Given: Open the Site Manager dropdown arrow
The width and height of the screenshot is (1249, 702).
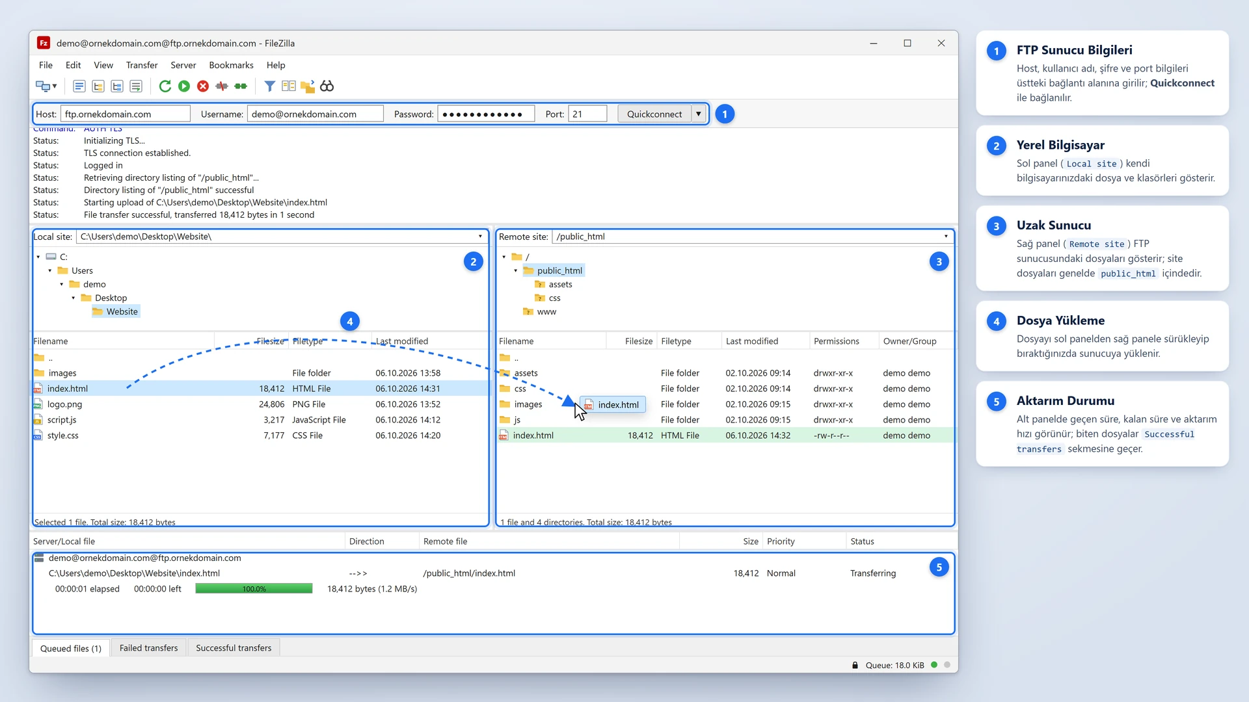Looking at the screenshot, I should click(x=55, y=86).
